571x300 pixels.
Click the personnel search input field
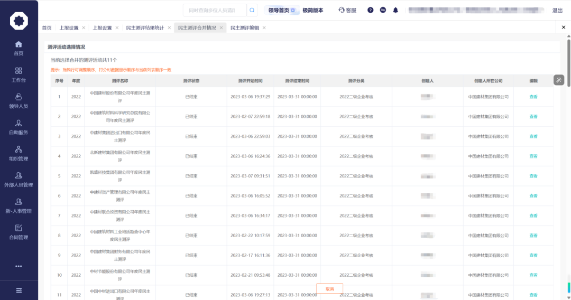click(215, 10)
